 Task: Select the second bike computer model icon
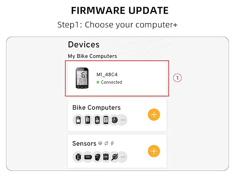87,120
